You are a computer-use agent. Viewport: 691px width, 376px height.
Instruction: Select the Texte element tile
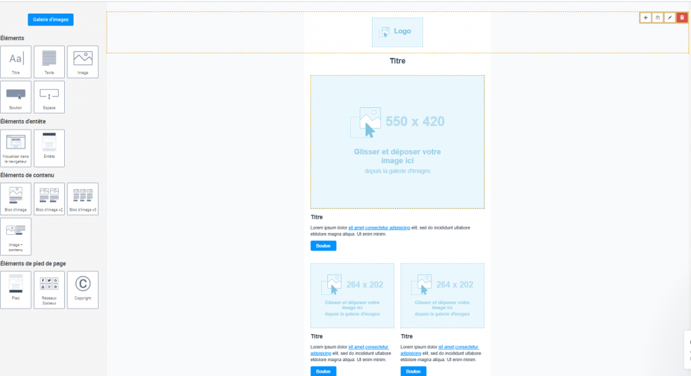point(49,61)
